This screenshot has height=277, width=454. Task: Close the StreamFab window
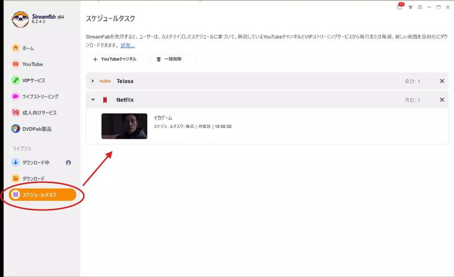(448, 7)
